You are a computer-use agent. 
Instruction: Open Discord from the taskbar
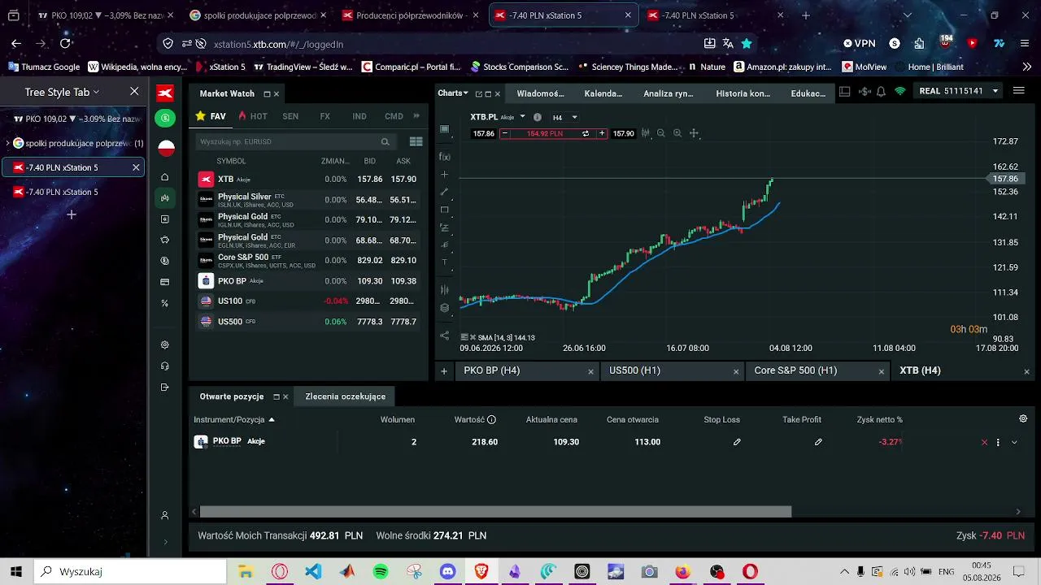[x=447, y=572]
